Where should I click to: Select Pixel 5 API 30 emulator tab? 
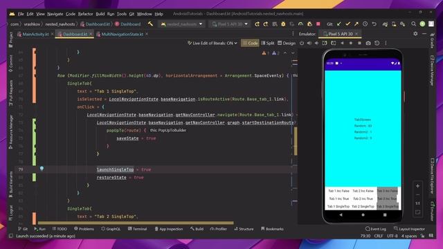(x=341, y=34)
